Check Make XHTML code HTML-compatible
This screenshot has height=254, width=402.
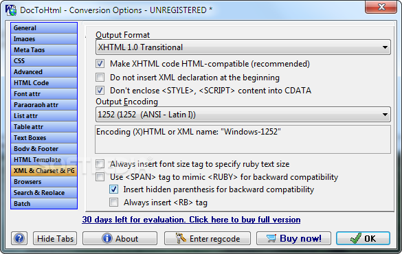coord(100,63)
